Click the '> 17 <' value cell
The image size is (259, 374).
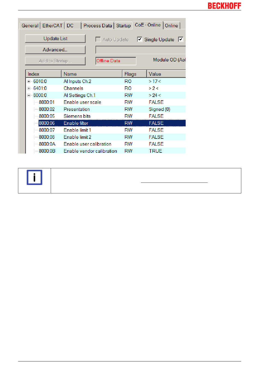pyautogui.click(x=155, y=81)
